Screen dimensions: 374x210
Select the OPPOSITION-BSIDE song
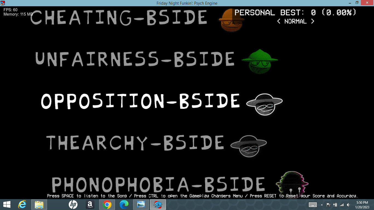pos(140,101)
